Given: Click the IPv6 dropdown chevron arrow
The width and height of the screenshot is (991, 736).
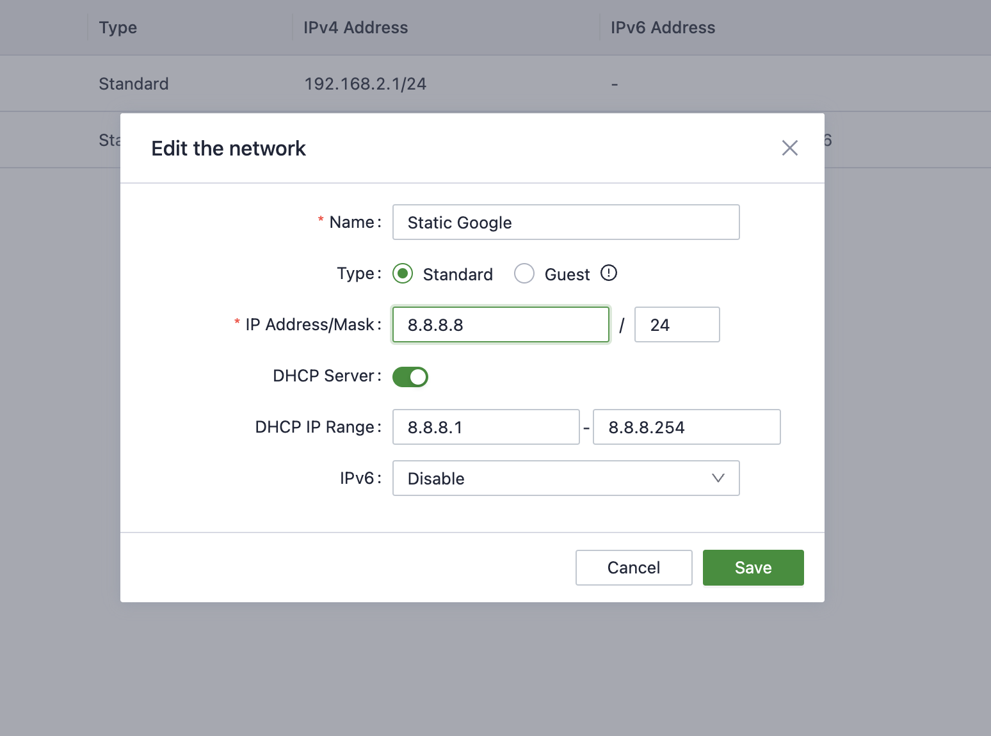Looking at the screenshot, I should tap(718, 478).
